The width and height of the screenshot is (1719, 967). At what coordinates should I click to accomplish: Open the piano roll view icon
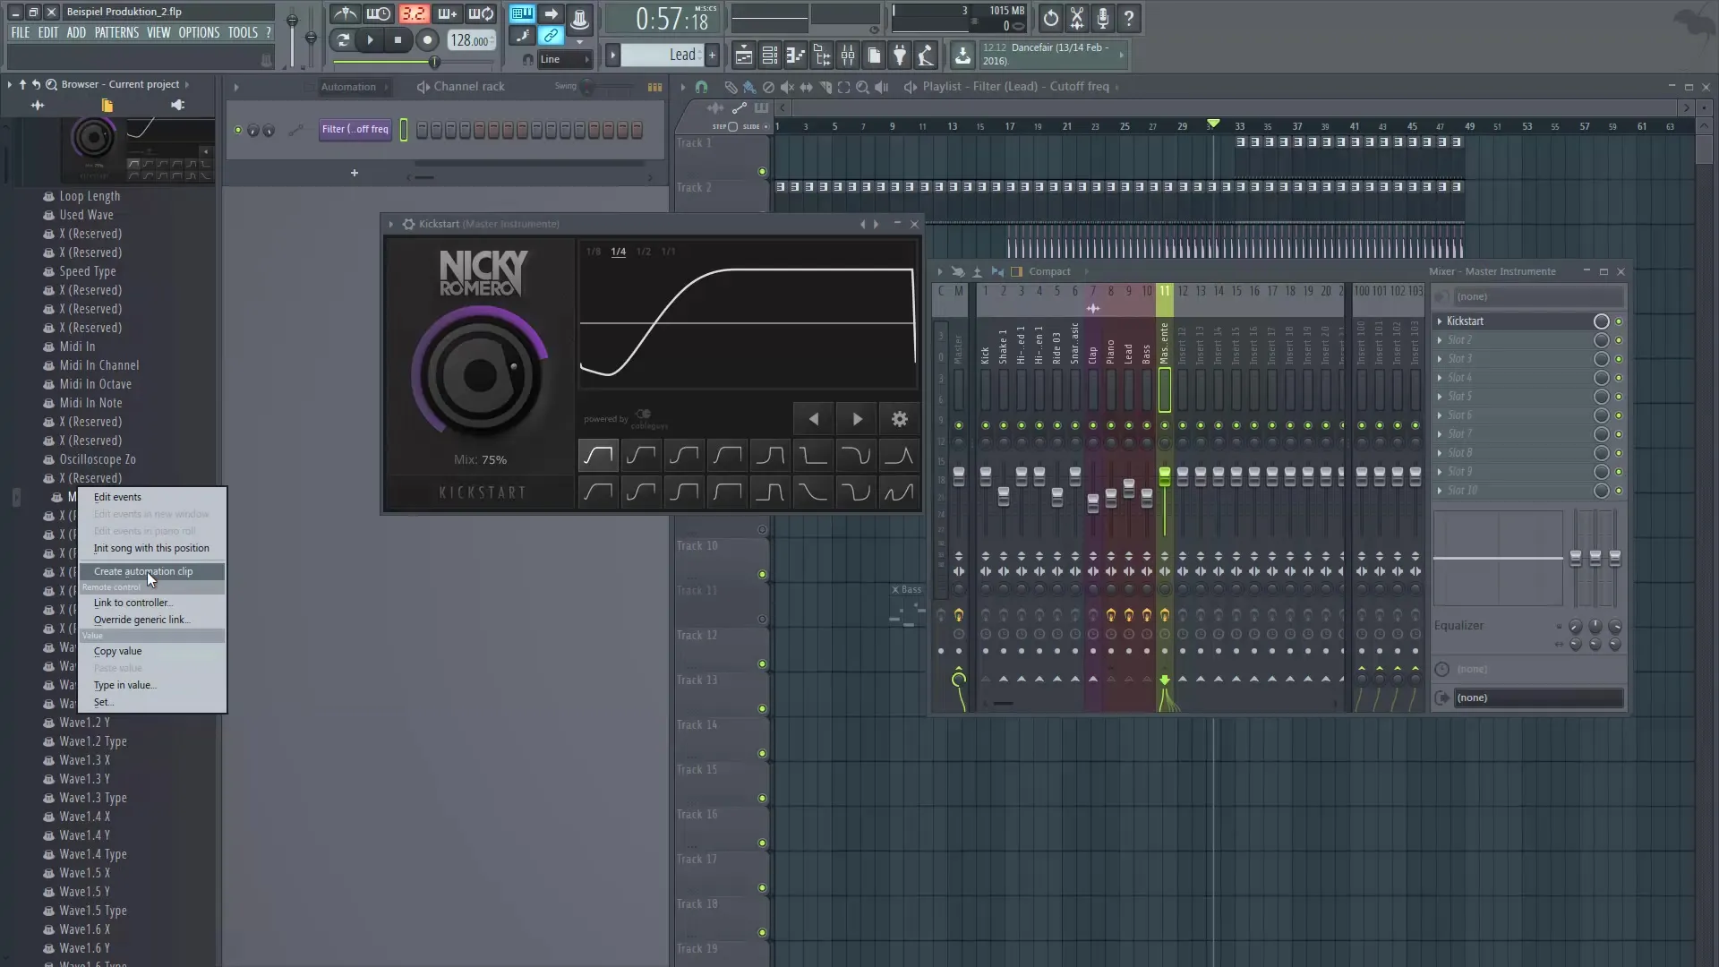(796, 56)
